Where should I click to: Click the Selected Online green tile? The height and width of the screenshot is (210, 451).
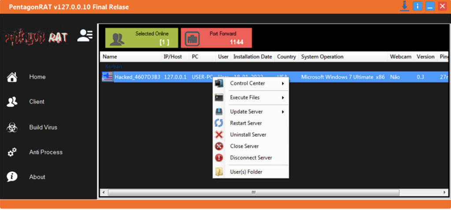tap(142, 38)
